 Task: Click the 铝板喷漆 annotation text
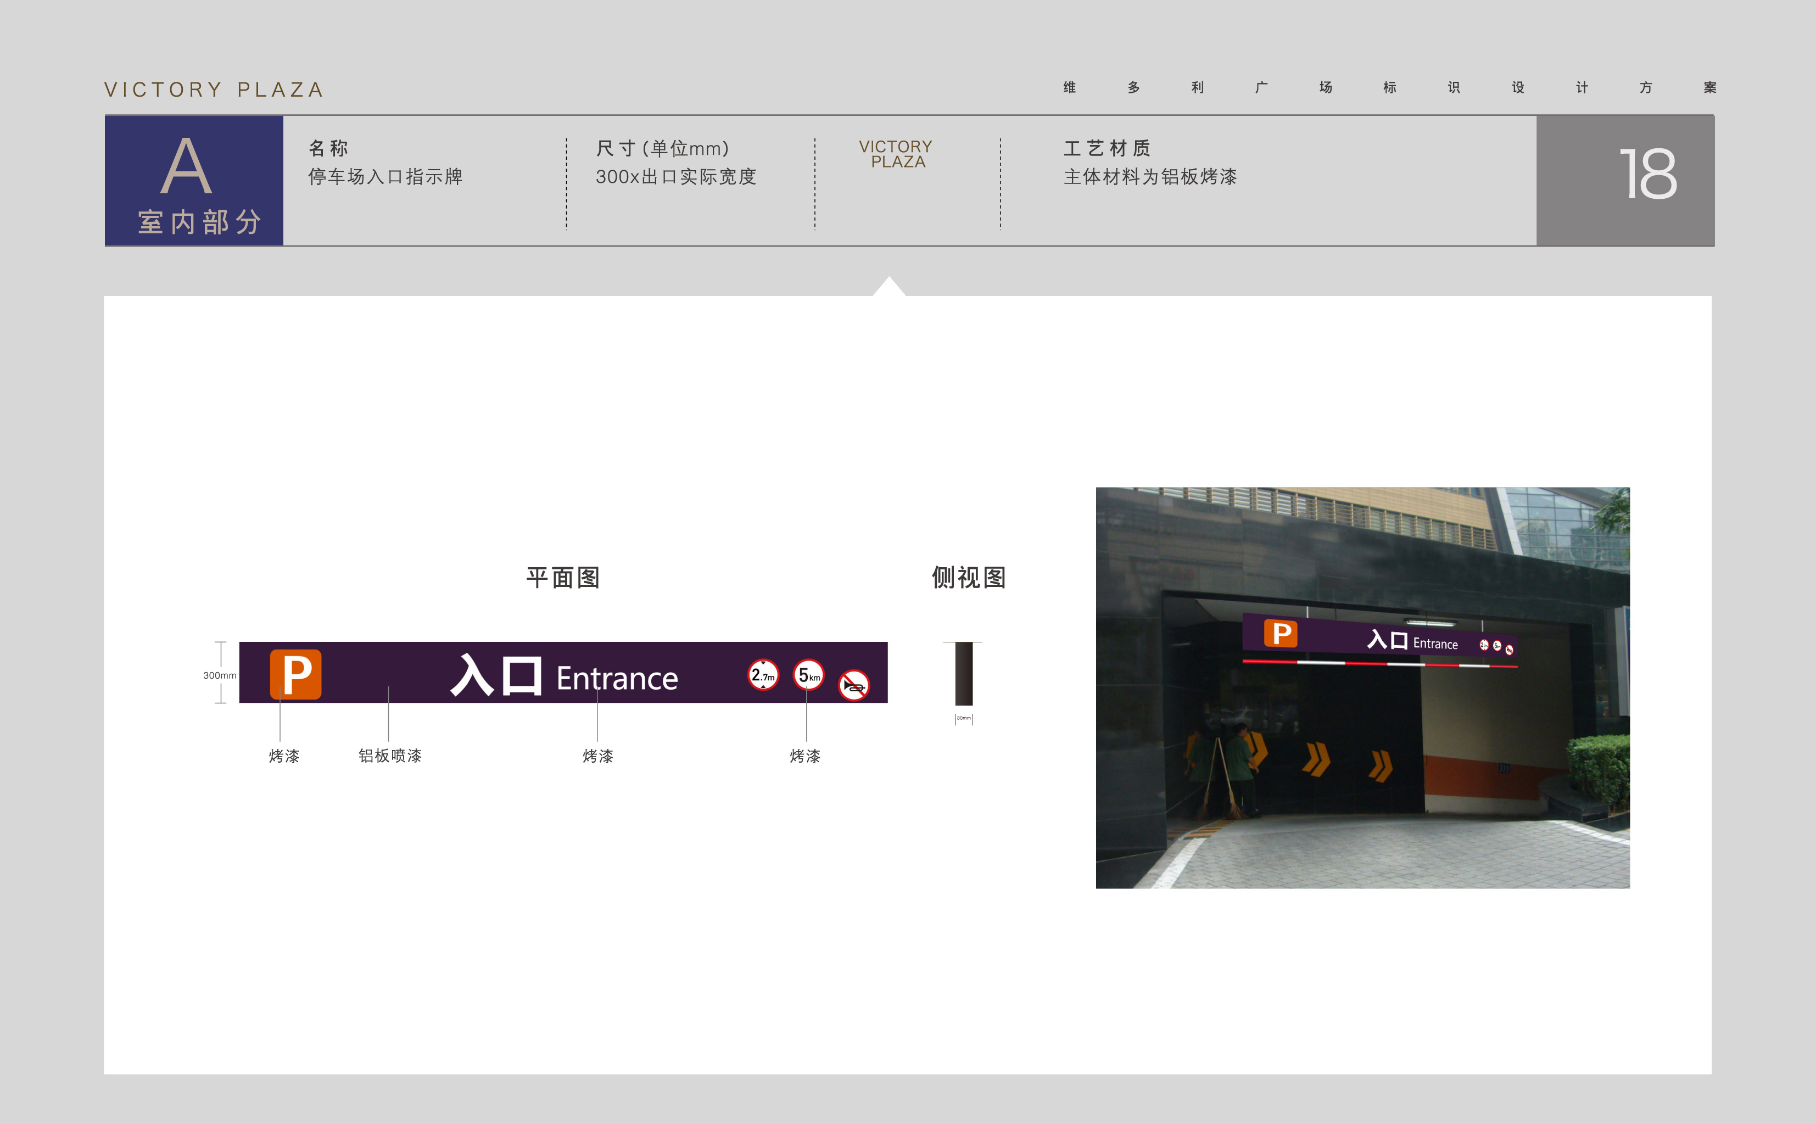(x=391, y=755)
